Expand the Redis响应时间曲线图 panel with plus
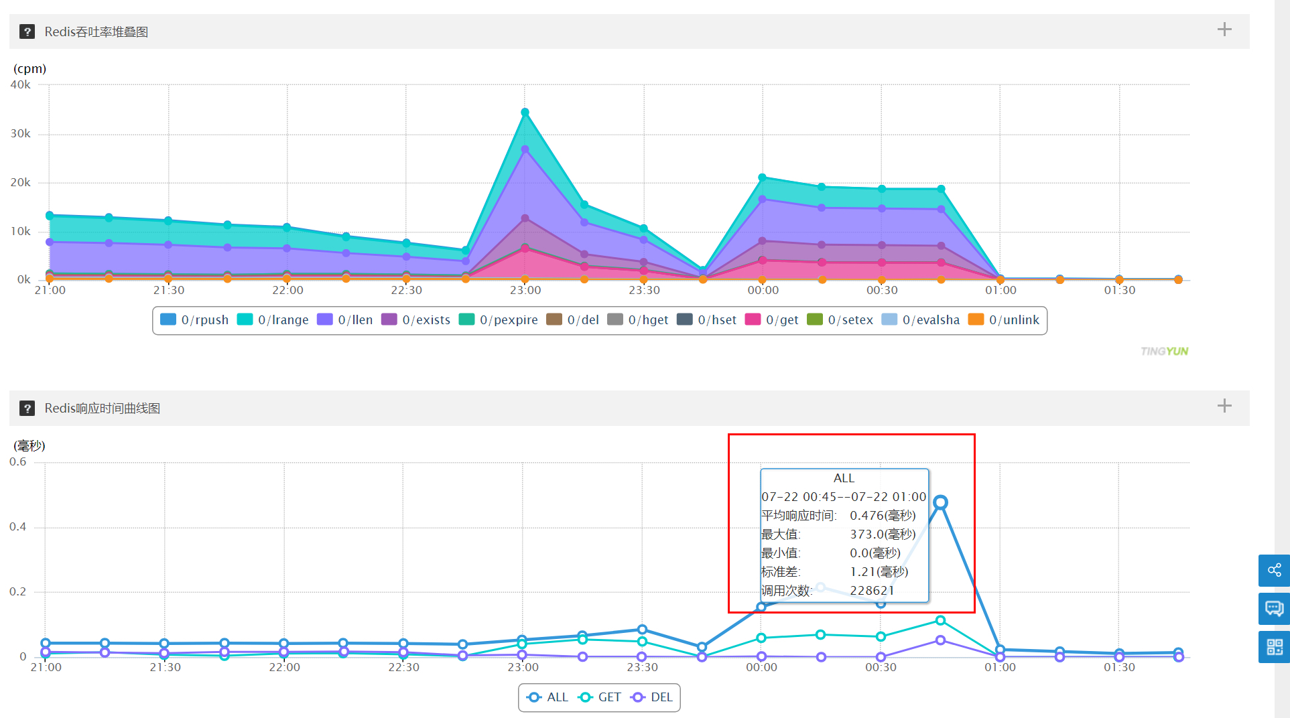This screenshot has width=1290, height=718. click(x=1224, y=406)
